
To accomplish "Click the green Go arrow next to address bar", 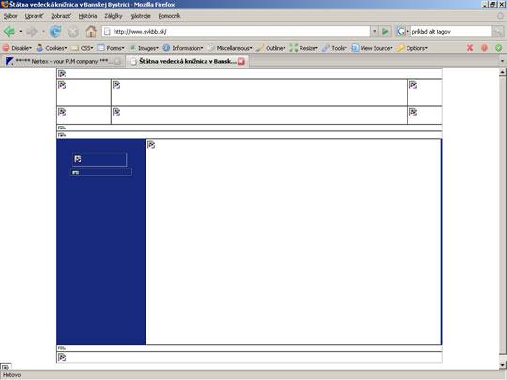I will 385,31.
